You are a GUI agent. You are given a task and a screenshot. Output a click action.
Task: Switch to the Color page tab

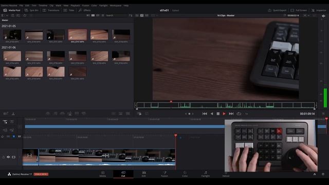(185, 174)
